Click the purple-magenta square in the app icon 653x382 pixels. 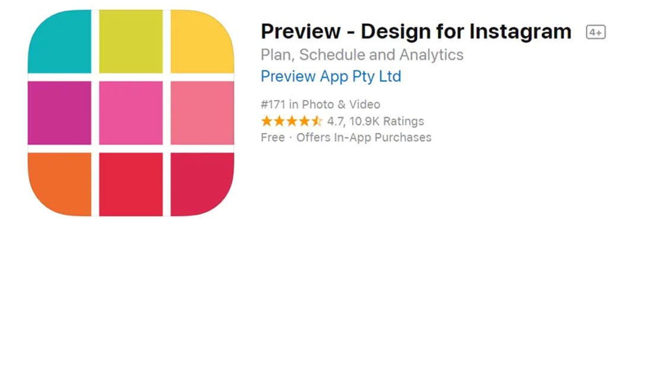59,113
